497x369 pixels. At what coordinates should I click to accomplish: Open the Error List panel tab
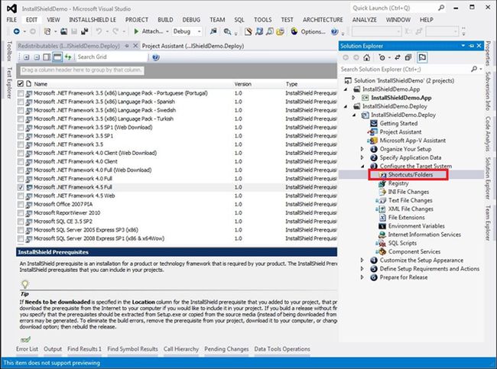[27, 348]
